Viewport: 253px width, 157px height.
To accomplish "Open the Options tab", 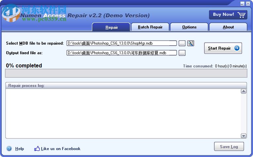I will pos(189,27).
